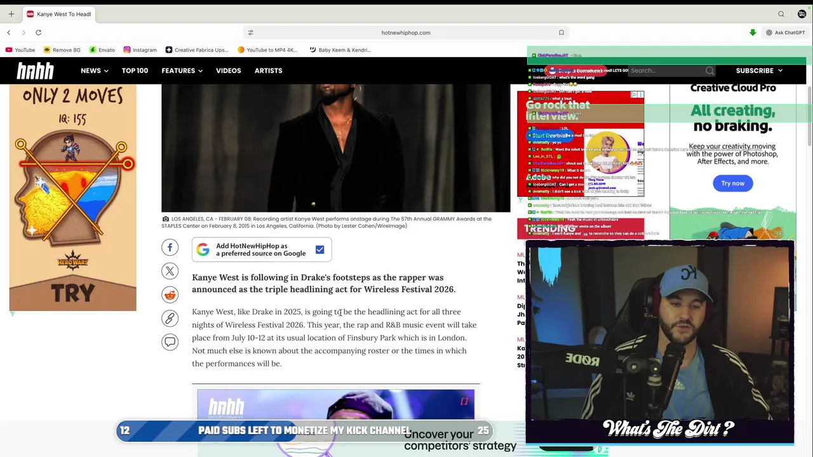Open comments with speech bubble icon

170,342
